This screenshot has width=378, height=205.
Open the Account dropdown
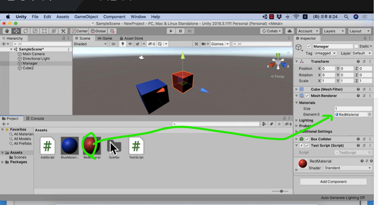click(308, 31)
